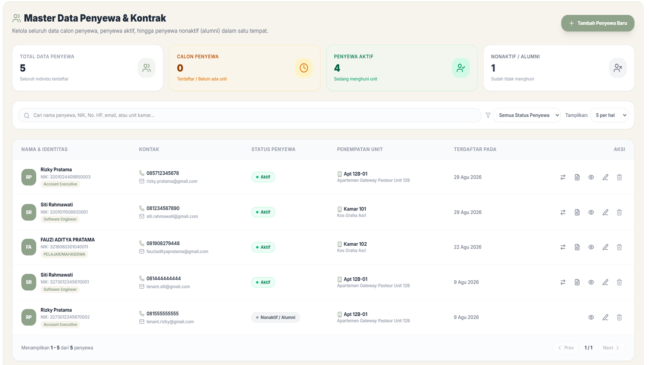649x365 pixels.
Task: Click Aktif badge in Fauzi Aditya Pratama row
Action: [x=263, y=247]
